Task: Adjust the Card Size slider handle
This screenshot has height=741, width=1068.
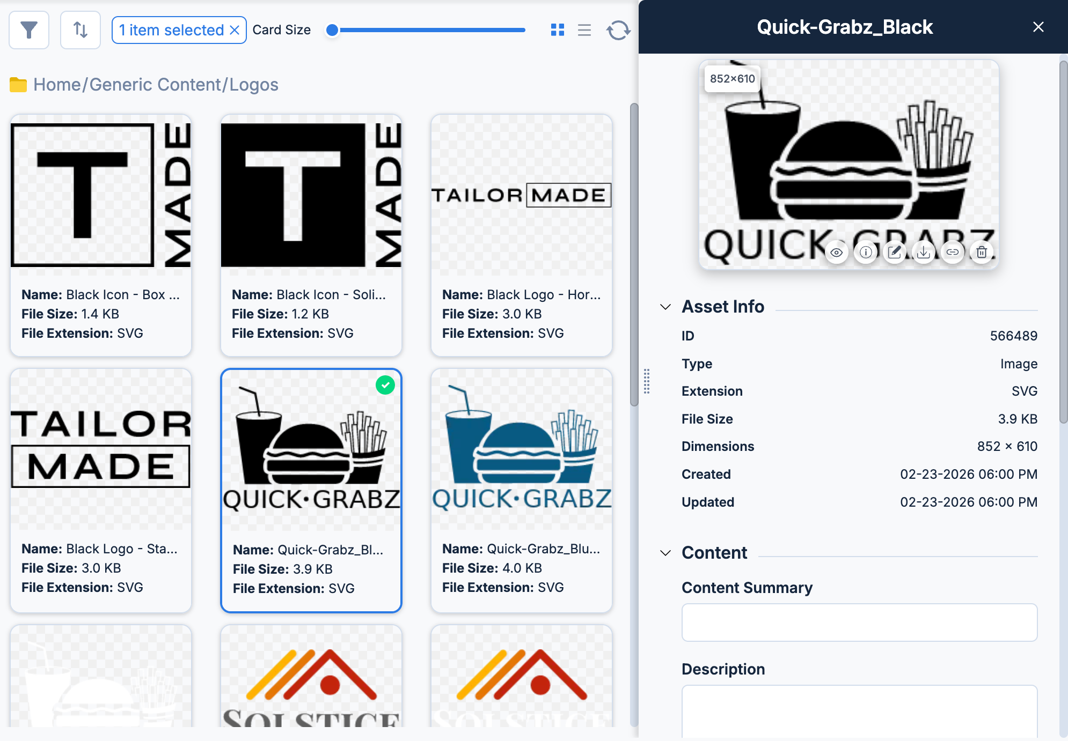Action: [x=332, y=30]
